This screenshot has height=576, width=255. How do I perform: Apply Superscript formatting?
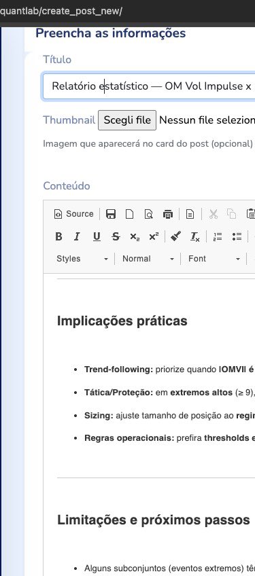[154, 237]
